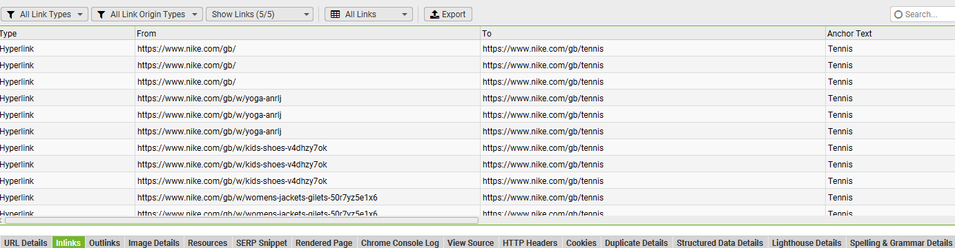The image size is (955, 248).
Task: Click the funnel icon on All Link Types
Action: [x=10, y=14]
